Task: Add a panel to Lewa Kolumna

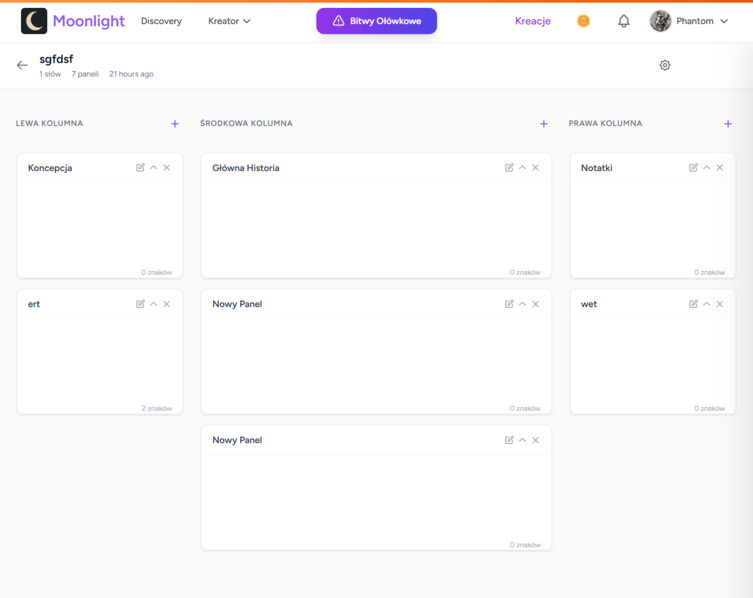Action: [175, 124]
